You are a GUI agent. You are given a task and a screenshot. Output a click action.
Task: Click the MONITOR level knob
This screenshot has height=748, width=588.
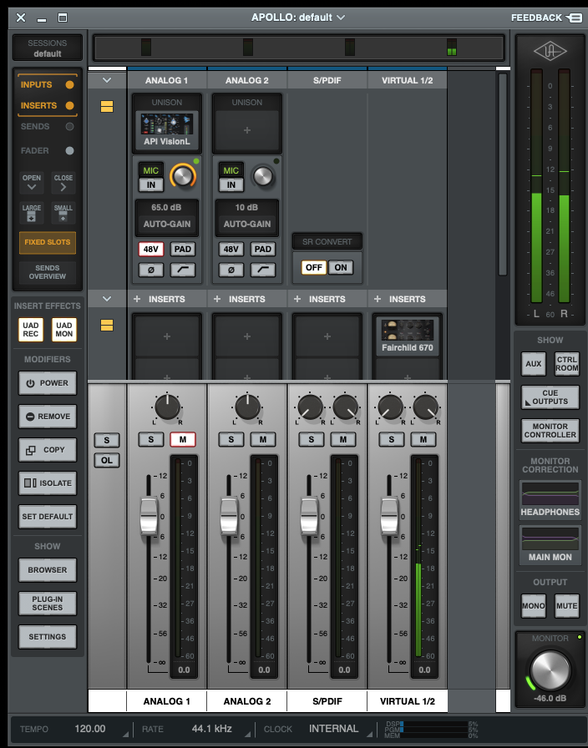pyautogui.click(x=550, y=670)
